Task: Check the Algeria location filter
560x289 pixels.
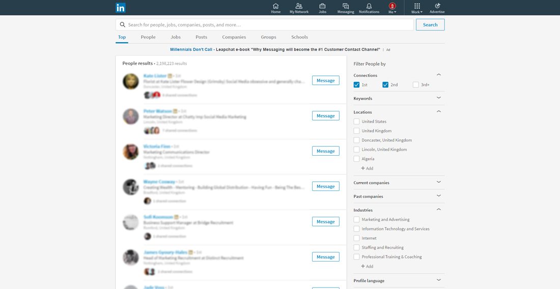Action: coord(356,159)
